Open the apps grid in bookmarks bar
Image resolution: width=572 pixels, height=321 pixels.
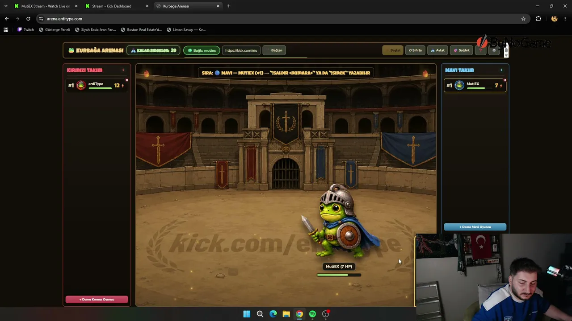point(6,30)
